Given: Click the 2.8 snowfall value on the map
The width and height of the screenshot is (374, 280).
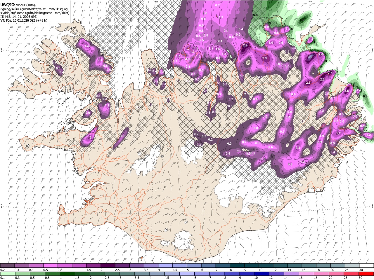Looking at the screenshot, I should tap(322, 79).
